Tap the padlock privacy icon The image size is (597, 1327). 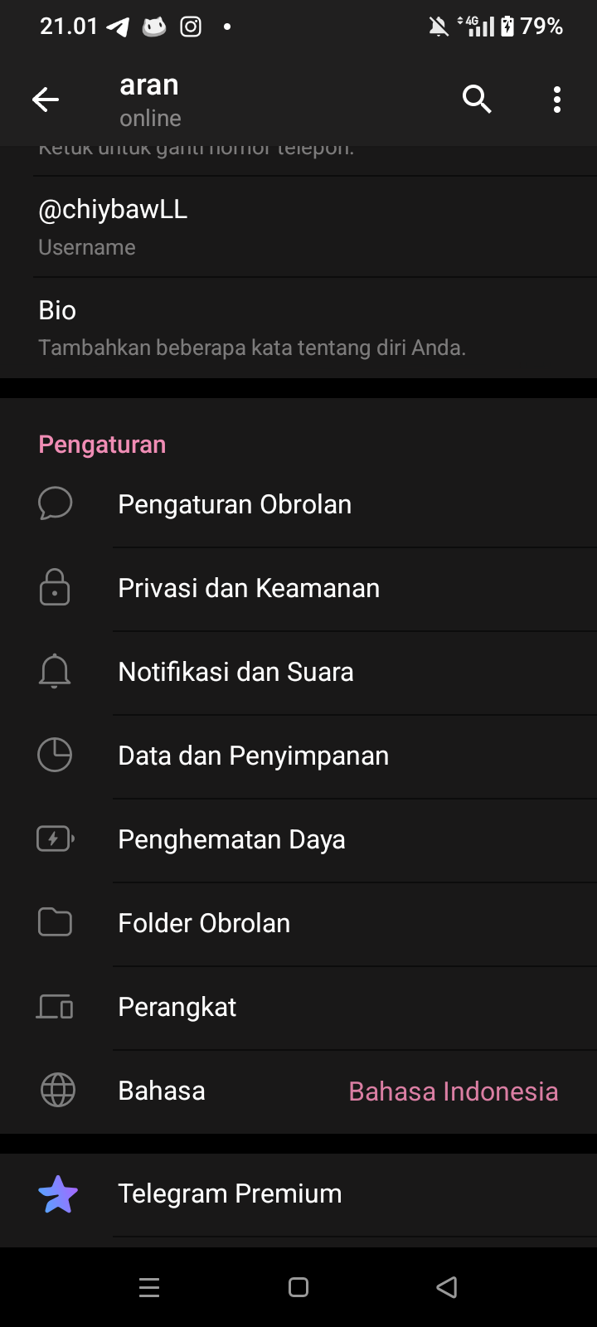point(55,587)
